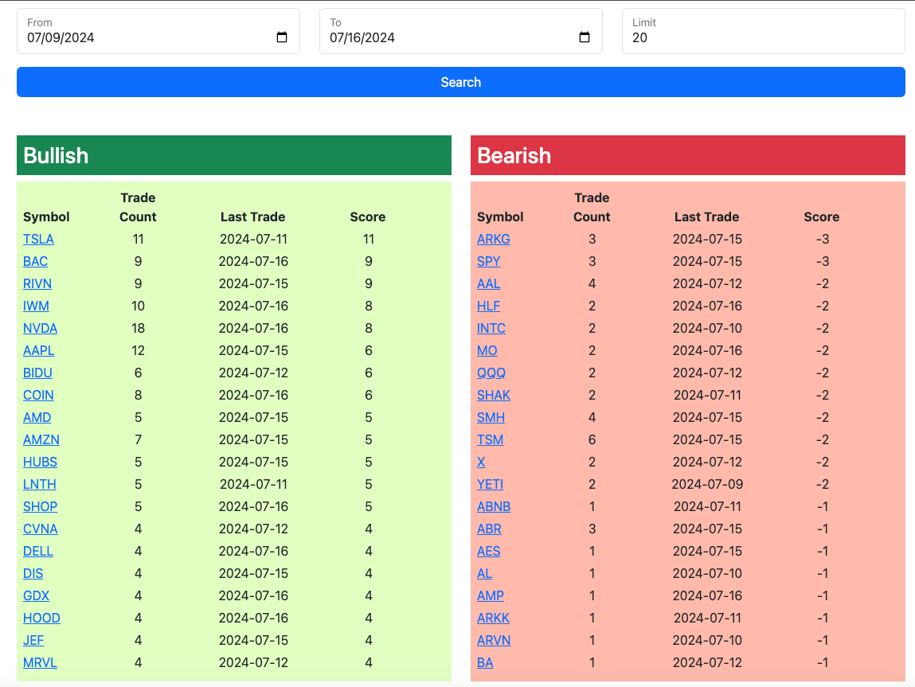Open the SHAK symbol link
Image resolution: width=915 pixels, height=687 pixels.
point(494,396)
